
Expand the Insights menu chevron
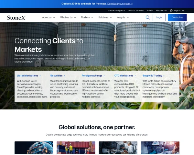pos(128,17)
